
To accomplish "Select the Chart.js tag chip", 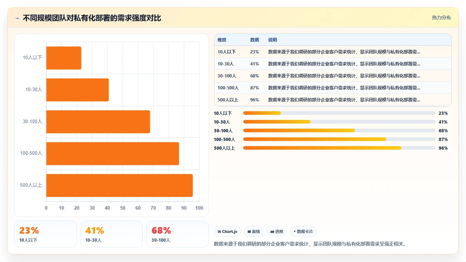I will [228, 231].
